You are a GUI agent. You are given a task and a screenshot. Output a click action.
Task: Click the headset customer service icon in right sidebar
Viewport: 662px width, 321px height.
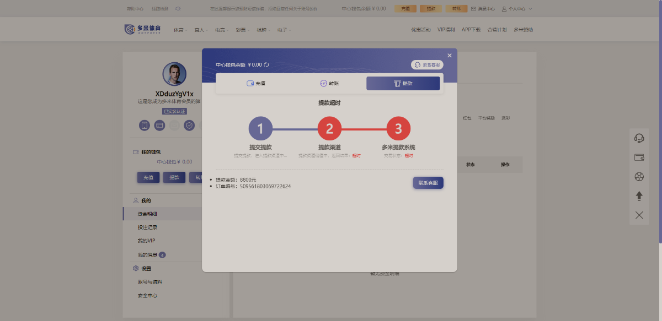[x=639, y=138]
